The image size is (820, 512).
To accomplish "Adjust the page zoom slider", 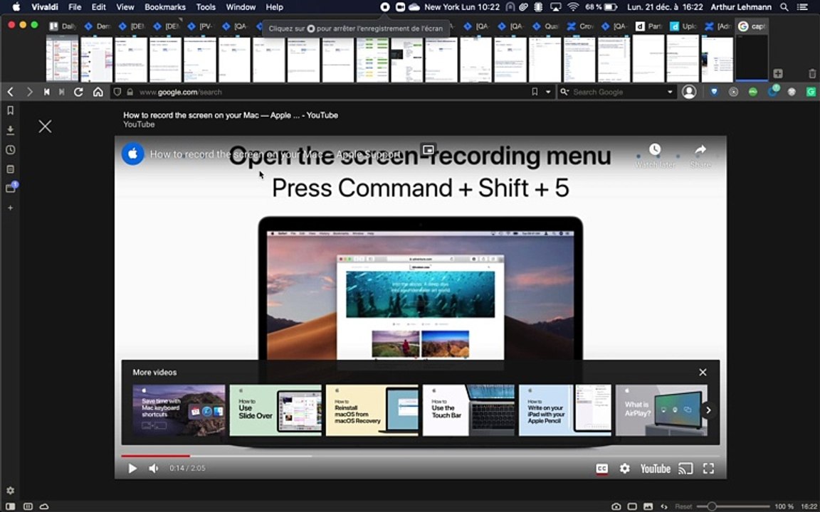I will 732,506.
